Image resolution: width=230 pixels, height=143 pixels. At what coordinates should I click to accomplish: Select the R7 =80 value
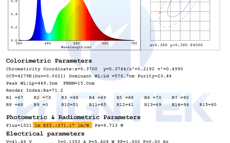tap(180, 98)
